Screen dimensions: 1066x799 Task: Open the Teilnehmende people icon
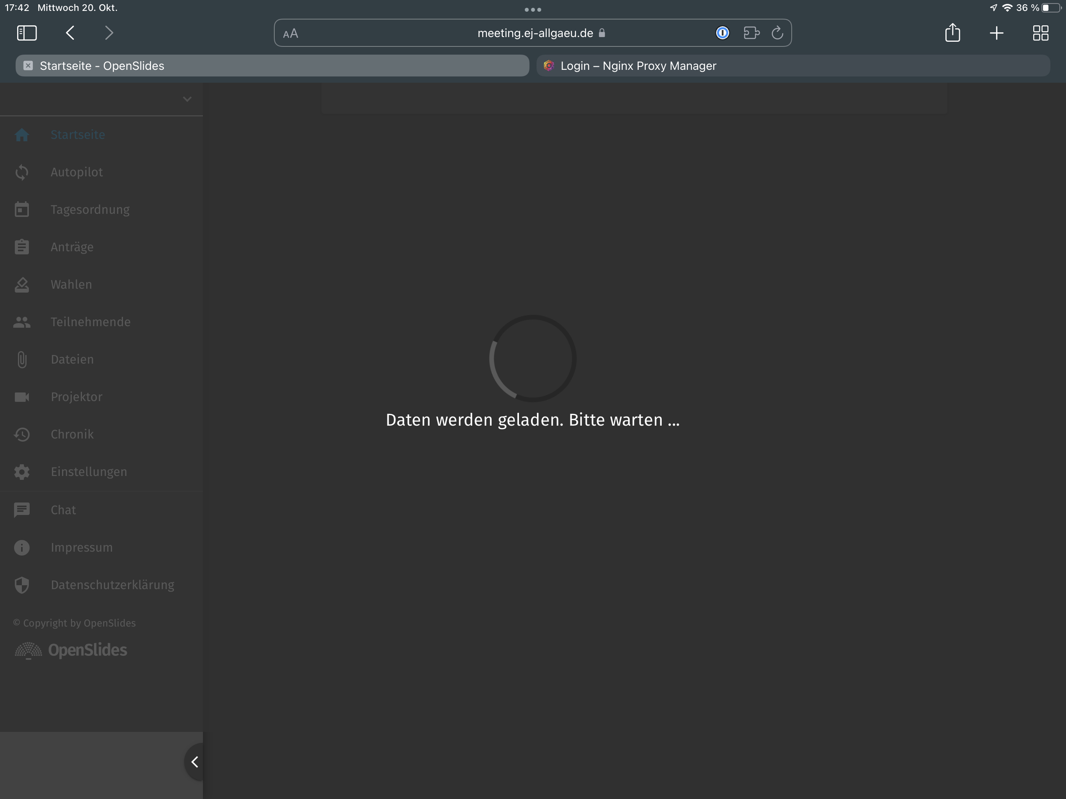point(22,322)
